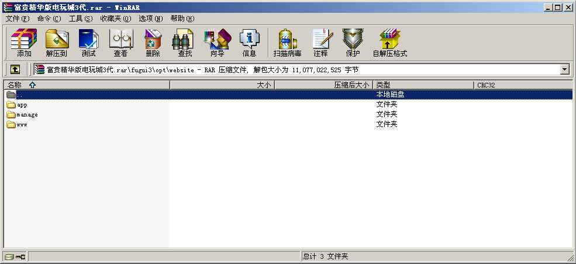Click the disk drive status bar icon
The width and height of the screenshot is (576, 264).
[9, 256]
